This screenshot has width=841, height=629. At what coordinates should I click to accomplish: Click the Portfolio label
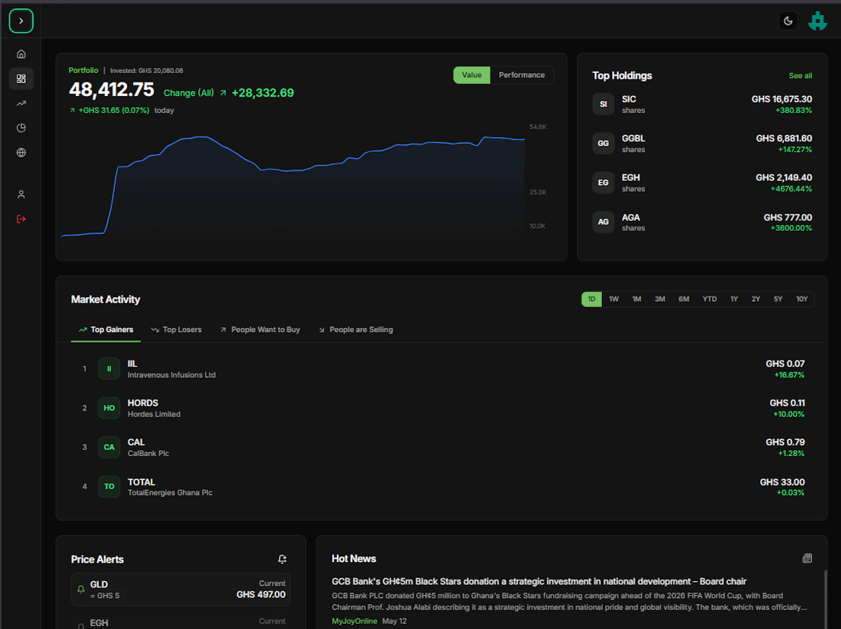click(83, 70)
